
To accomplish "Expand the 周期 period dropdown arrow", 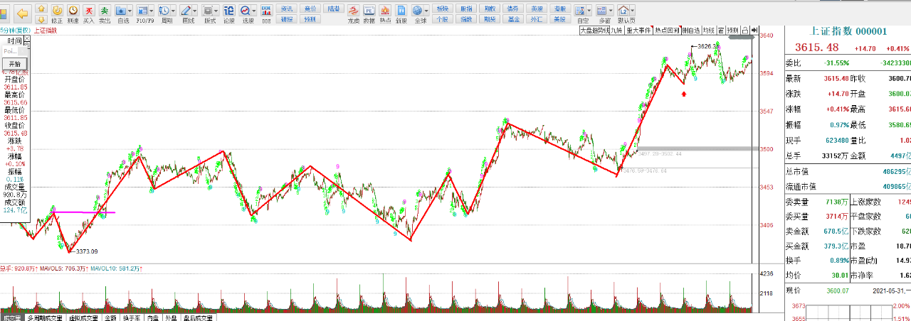I will point(174,11).
